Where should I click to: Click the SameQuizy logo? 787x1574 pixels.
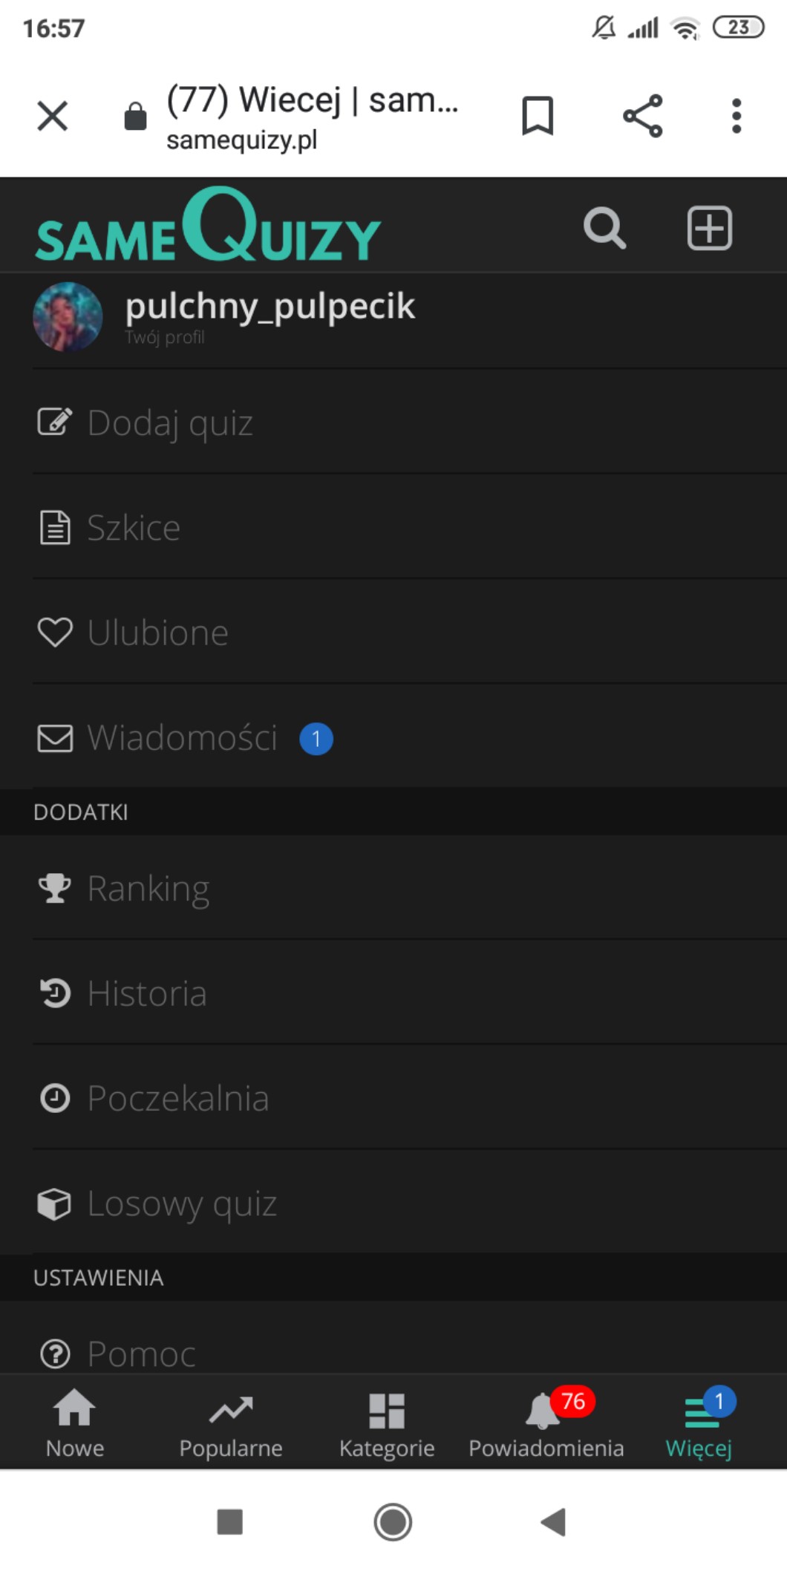point(208,226)
